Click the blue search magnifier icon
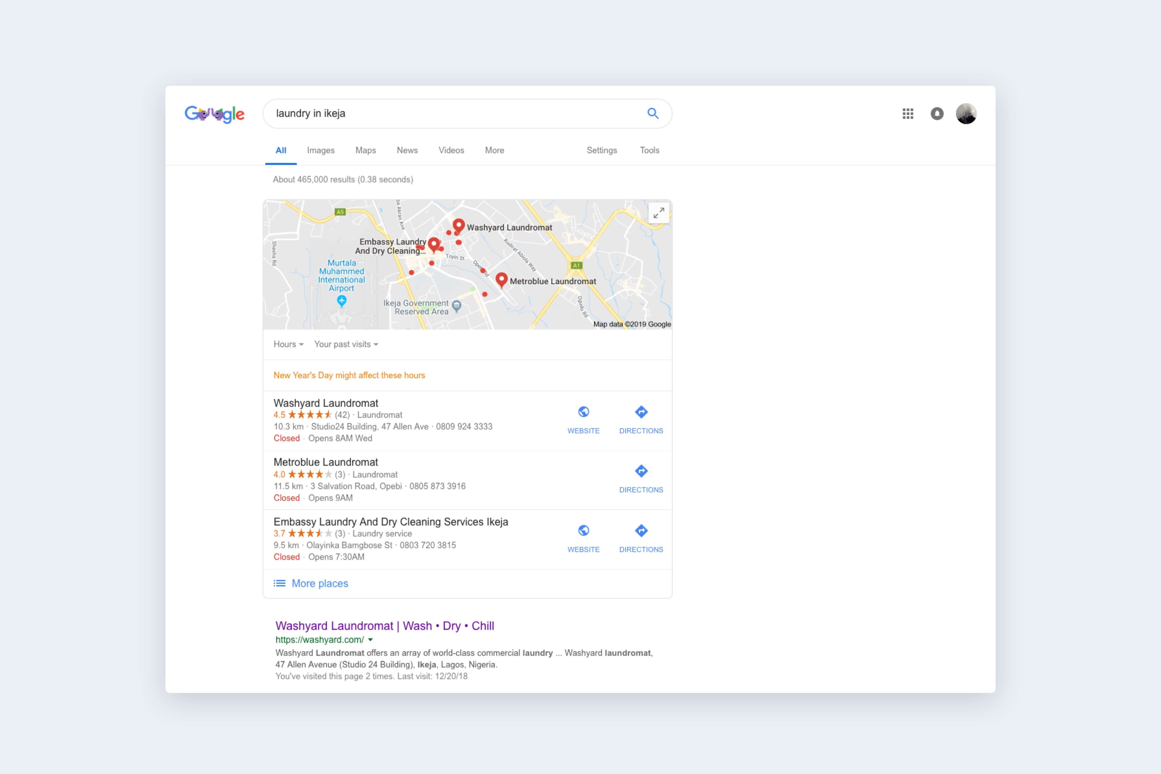The image size is (1161, 774). click(652, 113)
